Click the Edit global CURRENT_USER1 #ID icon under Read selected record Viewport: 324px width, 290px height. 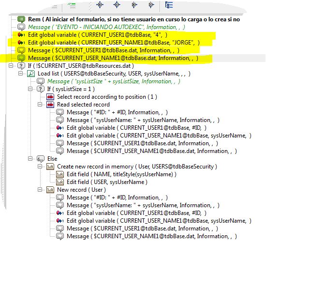60,128
